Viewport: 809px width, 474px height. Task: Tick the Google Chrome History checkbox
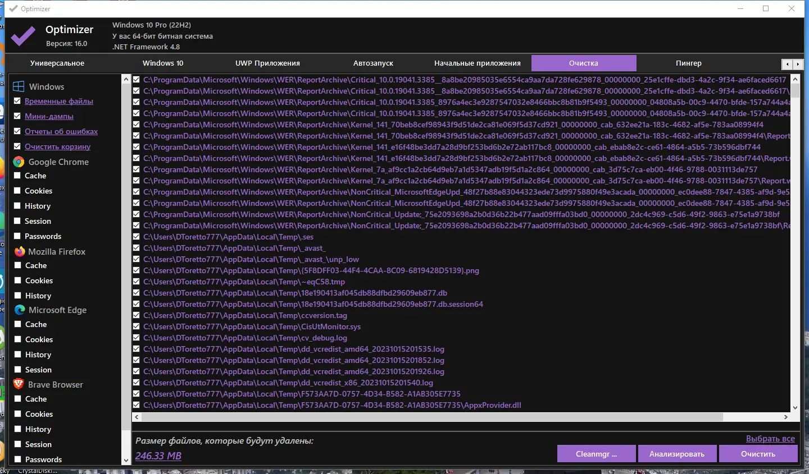coord(17,206)
